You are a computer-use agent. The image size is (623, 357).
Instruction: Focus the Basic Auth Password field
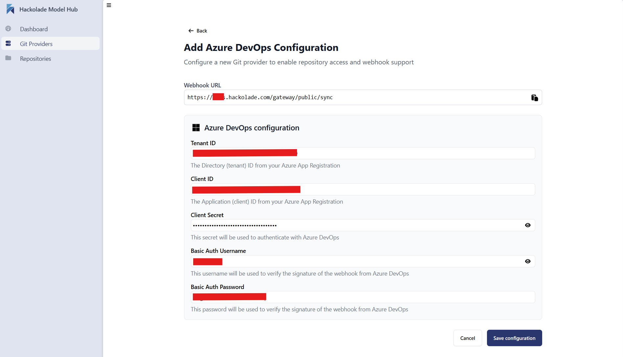(x=361, y=297)
